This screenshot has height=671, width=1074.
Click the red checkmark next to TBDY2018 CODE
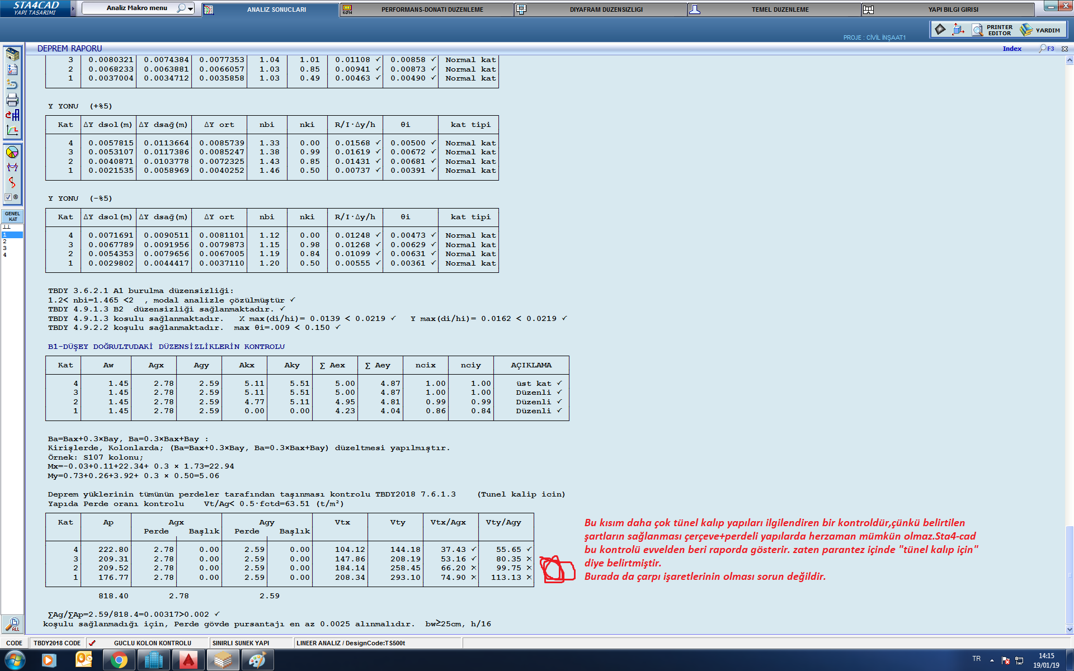click(x=92, y=643)
